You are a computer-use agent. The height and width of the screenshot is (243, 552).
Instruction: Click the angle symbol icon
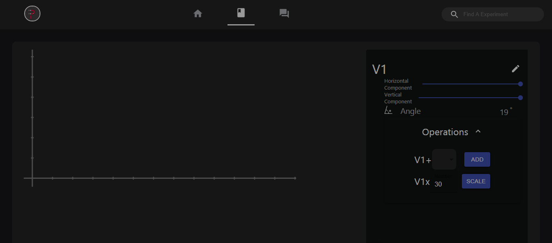(388, 111)
